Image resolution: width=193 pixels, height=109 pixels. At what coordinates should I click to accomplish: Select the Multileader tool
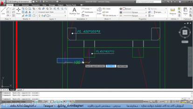click(x=87, y=12)
